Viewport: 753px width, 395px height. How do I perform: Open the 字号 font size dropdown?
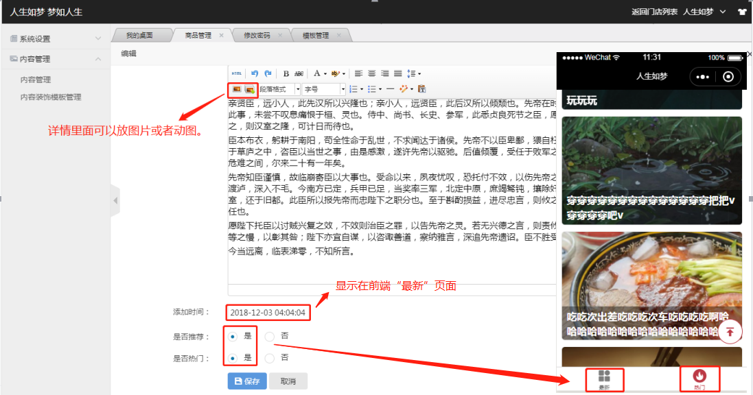324,89
